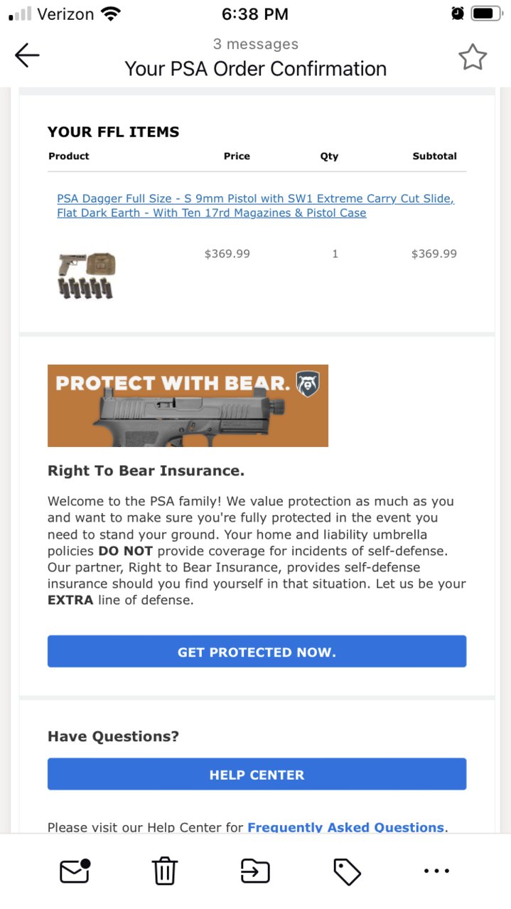This screenshot has height=909, width=511.
Task: Tap the Your PSA Order Confirmation title
Action: [256, 69]
